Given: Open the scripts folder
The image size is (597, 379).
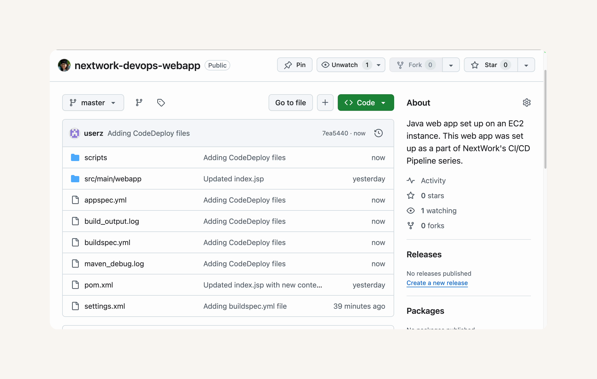Looking at the screenshot, I should 96,158.
